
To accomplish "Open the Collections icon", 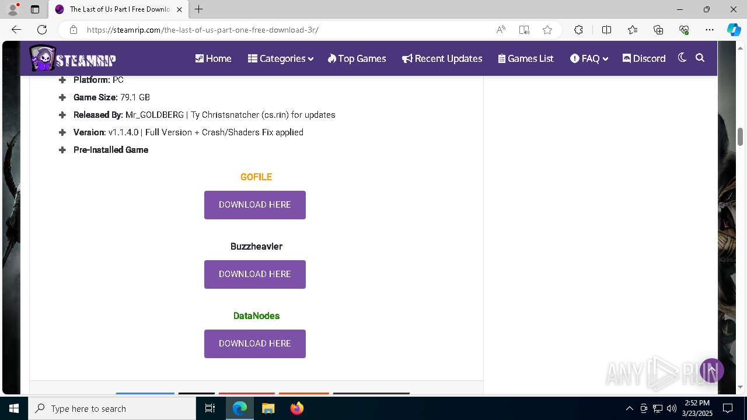I will (658, 30).
